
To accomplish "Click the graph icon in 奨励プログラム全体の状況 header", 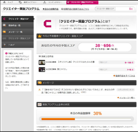I will pos(40,104).
